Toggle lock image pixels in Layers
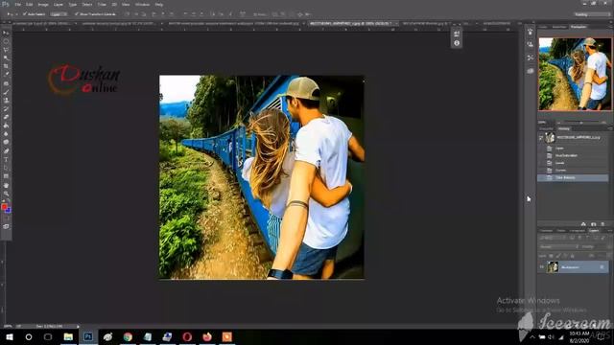Screen dimensions: 614x345 point(558,256)
